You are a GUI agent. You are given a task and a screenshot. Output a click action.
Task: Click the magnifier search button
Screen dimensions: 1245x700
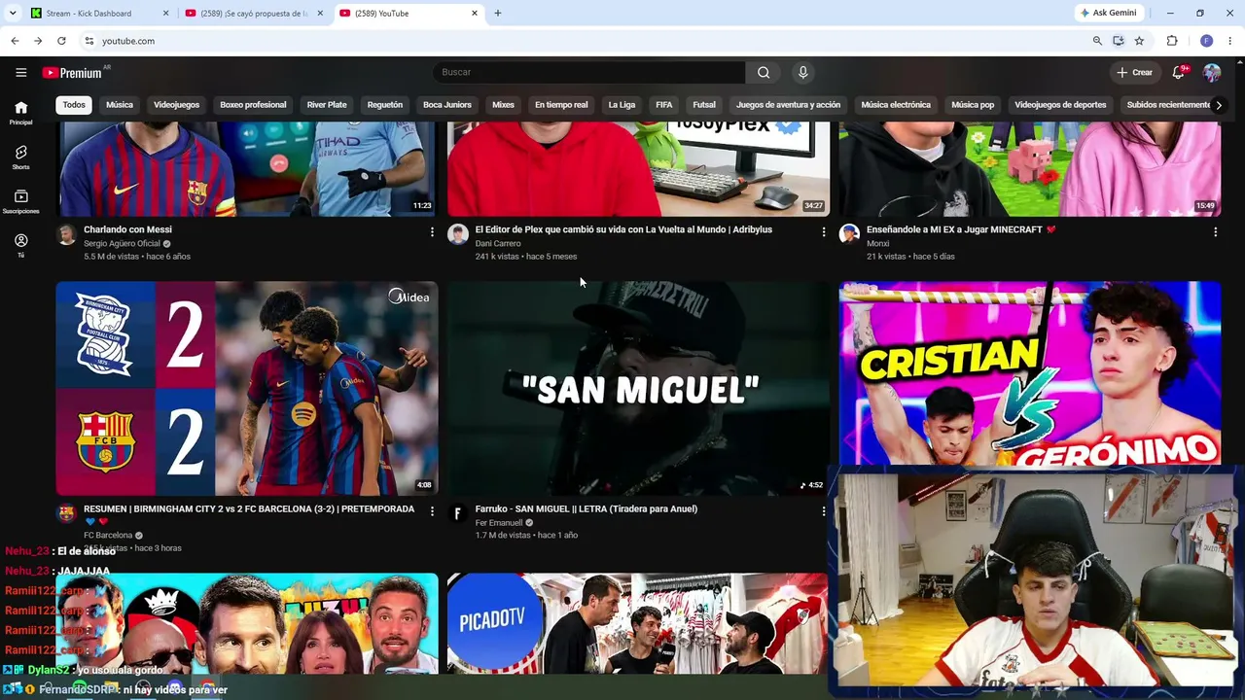(764, 72)
